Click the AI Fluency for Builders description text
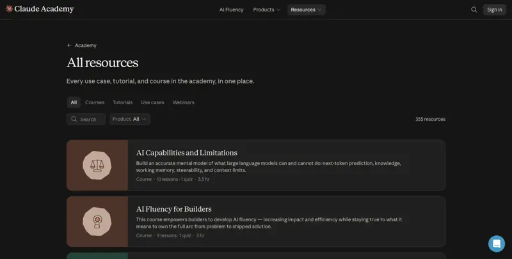The image size is (512, 259). pos(269,223)
